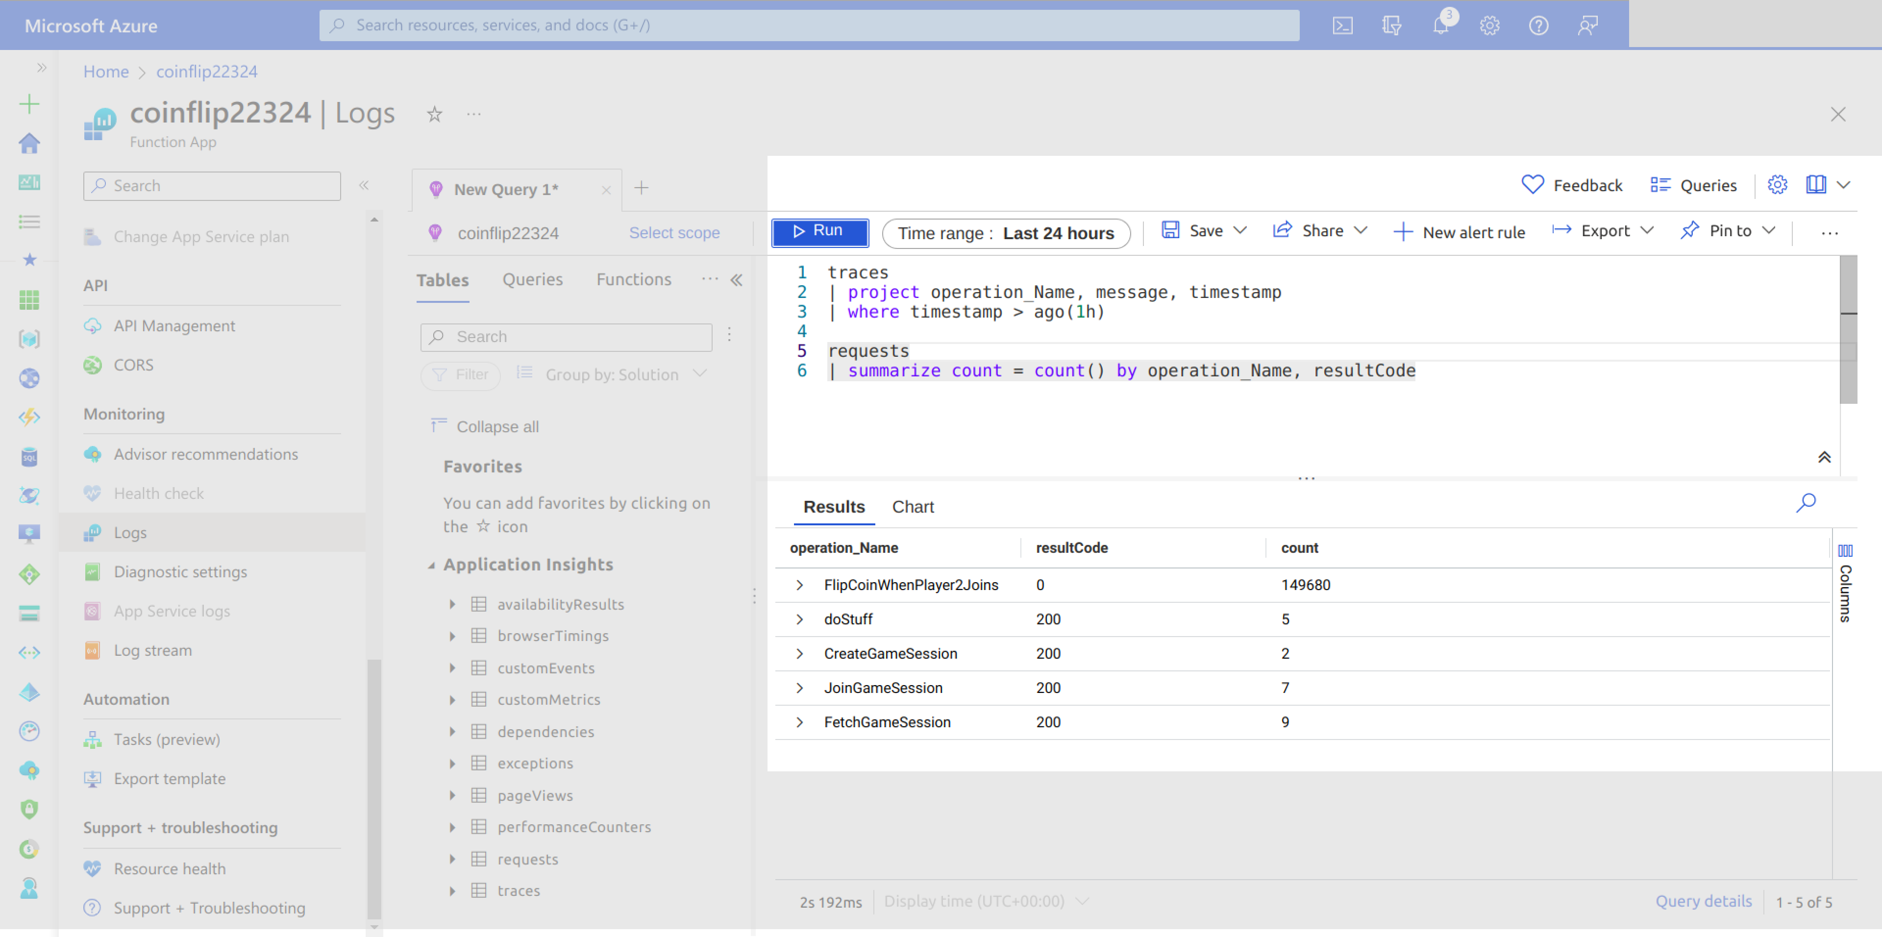The width and height of the screenshot is (1882, 937).
Task: Open query settings gear near Queries
Action: coord(1777,185)
